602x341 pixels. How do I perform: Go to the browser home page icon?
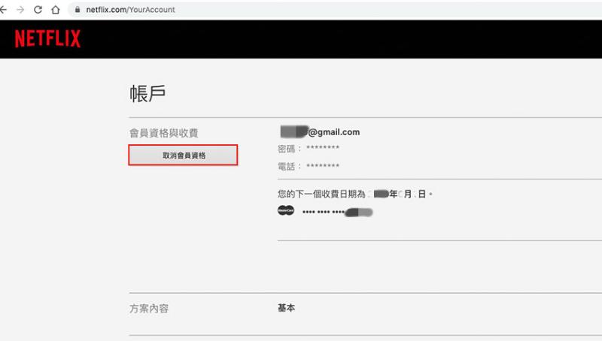pos(56,10)
